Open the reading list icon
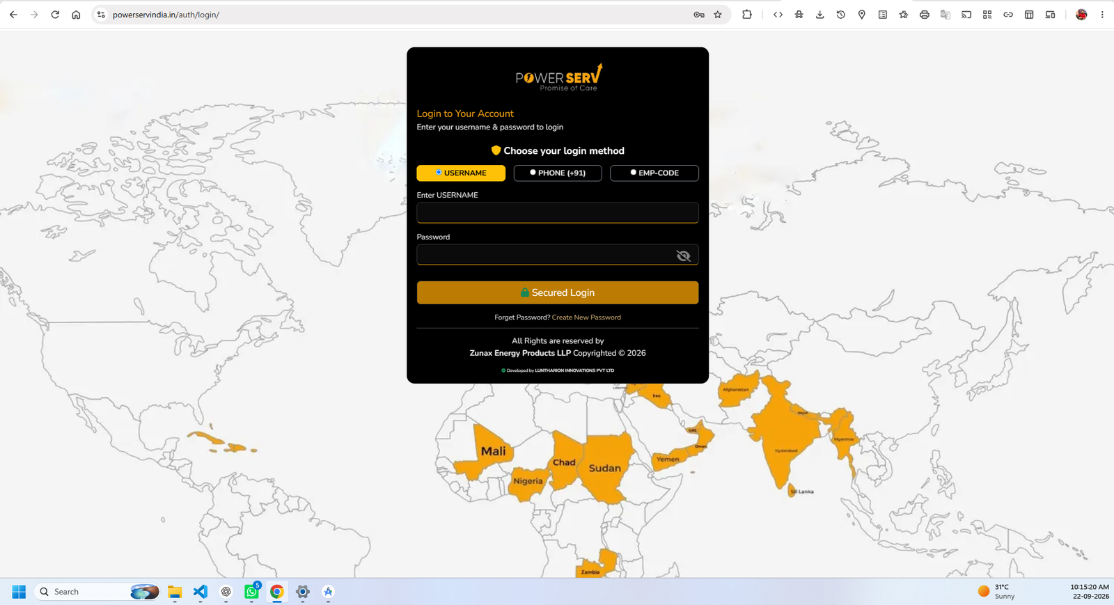Viewport: 1114px width, 605px height. click(x=882, y=15)
